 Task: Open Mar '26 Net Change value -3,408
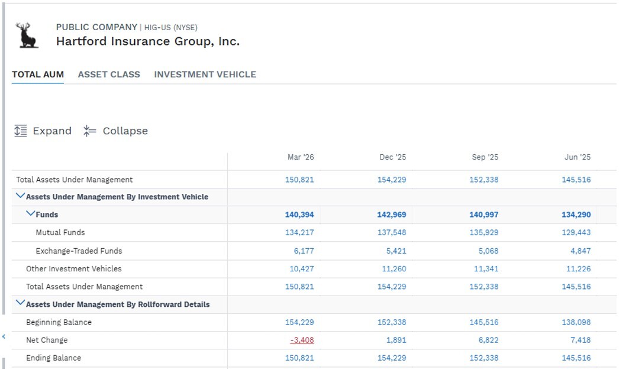pos(302,340)
